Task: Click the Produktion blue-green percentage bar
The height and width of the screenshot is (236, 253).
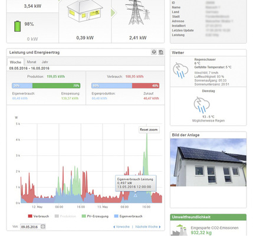Action: coord(46,86)
